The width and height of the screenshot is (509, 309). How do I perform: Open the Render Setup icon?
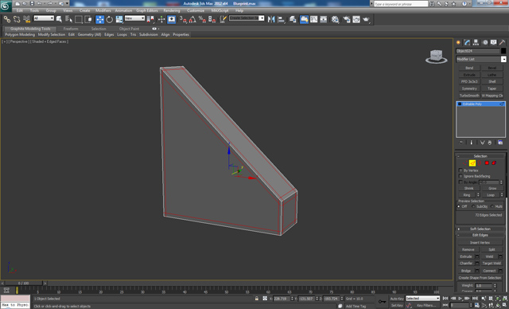(347, 19)
